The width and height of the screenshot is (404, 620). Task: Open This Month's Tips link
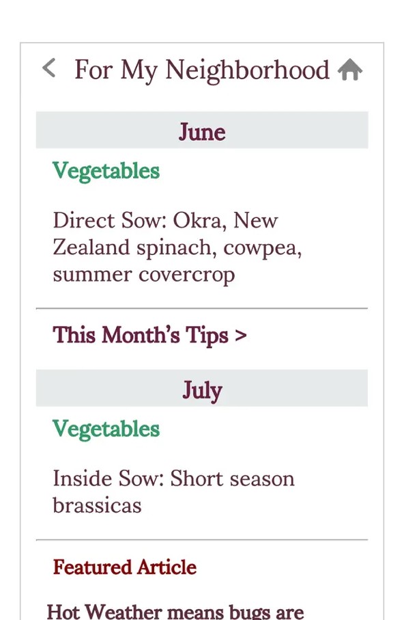tap(149, 336)
